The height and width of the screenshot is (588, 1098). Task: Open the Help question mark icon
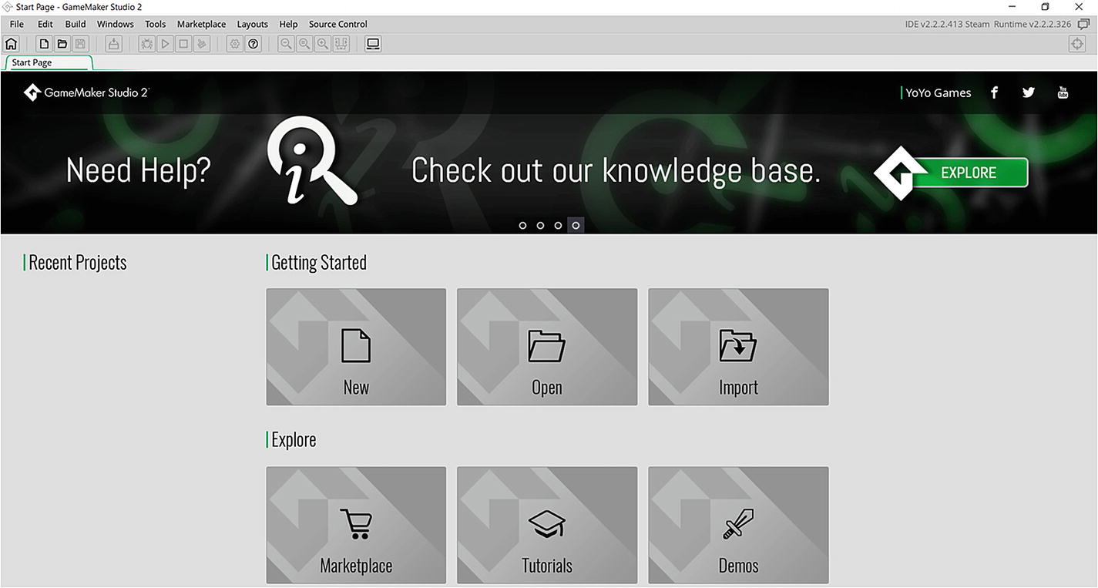(x=254, y=44)
